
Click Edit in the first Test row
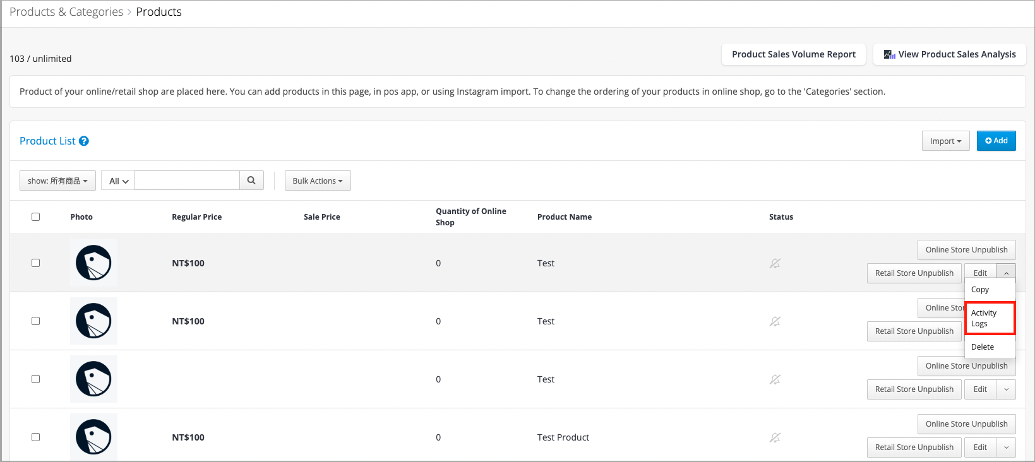980,273
